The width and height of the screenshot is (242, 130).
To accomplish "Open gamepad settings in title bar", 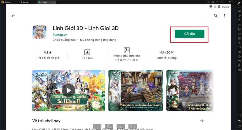I will point(209,2).
